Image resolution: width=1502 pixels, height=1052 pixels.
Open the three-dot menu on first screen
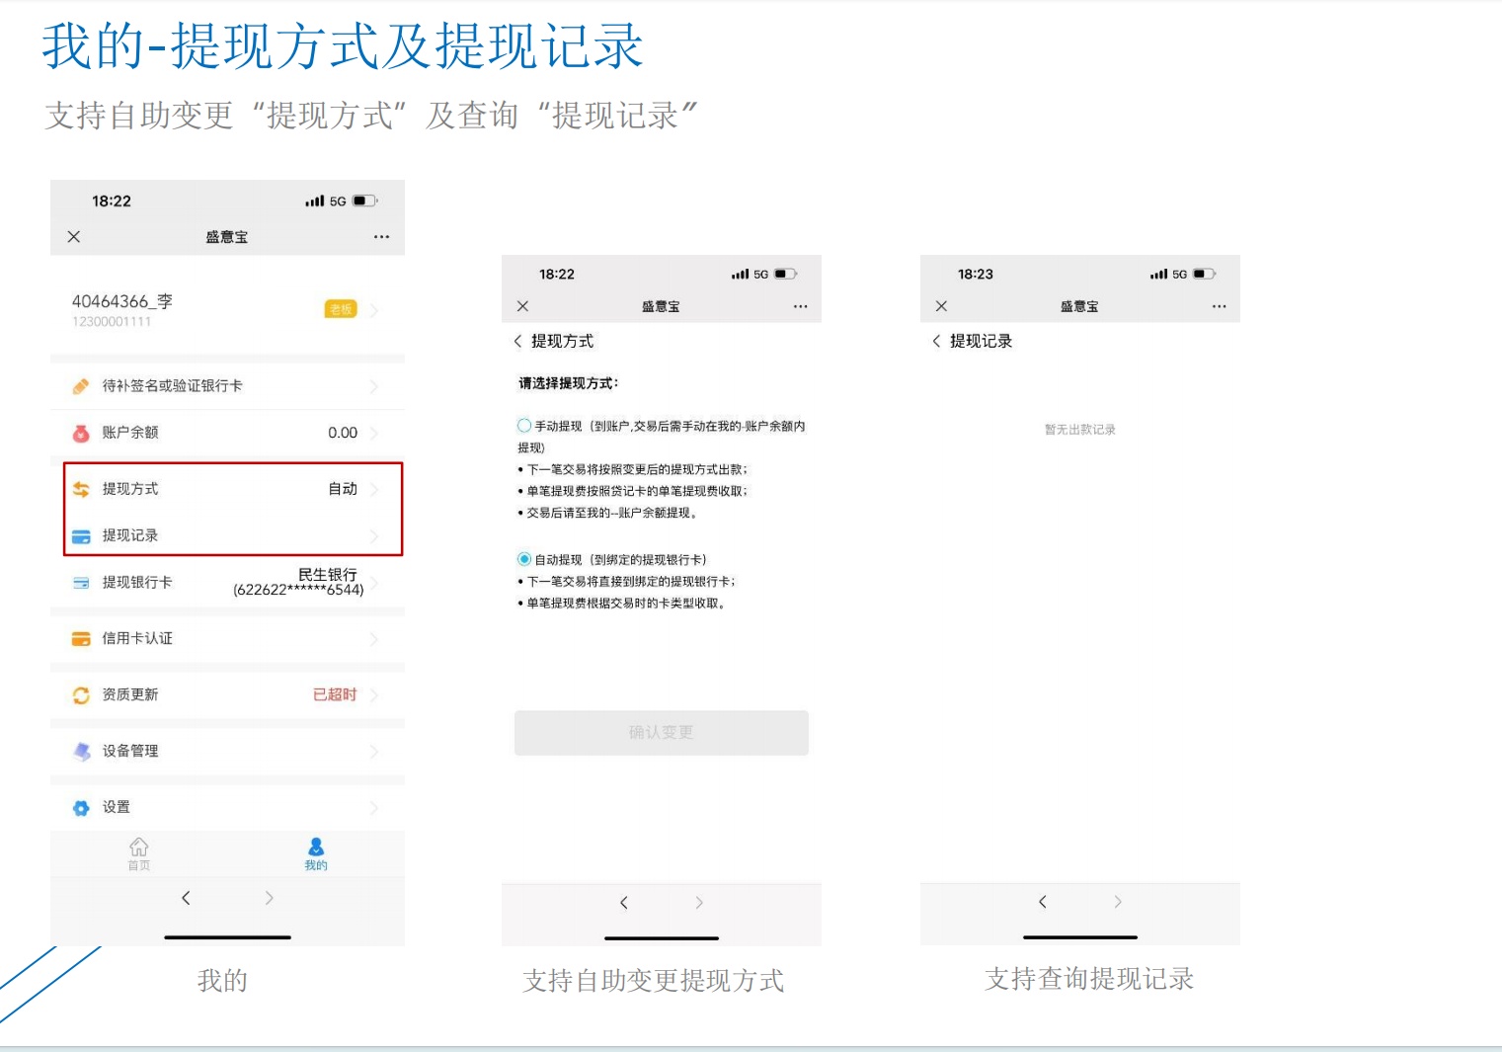[x=381, y=237]
